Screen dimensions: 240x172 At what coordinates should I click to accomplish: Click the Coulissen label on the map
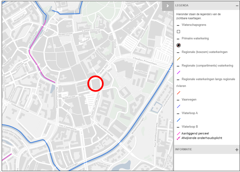coord(142,72)
